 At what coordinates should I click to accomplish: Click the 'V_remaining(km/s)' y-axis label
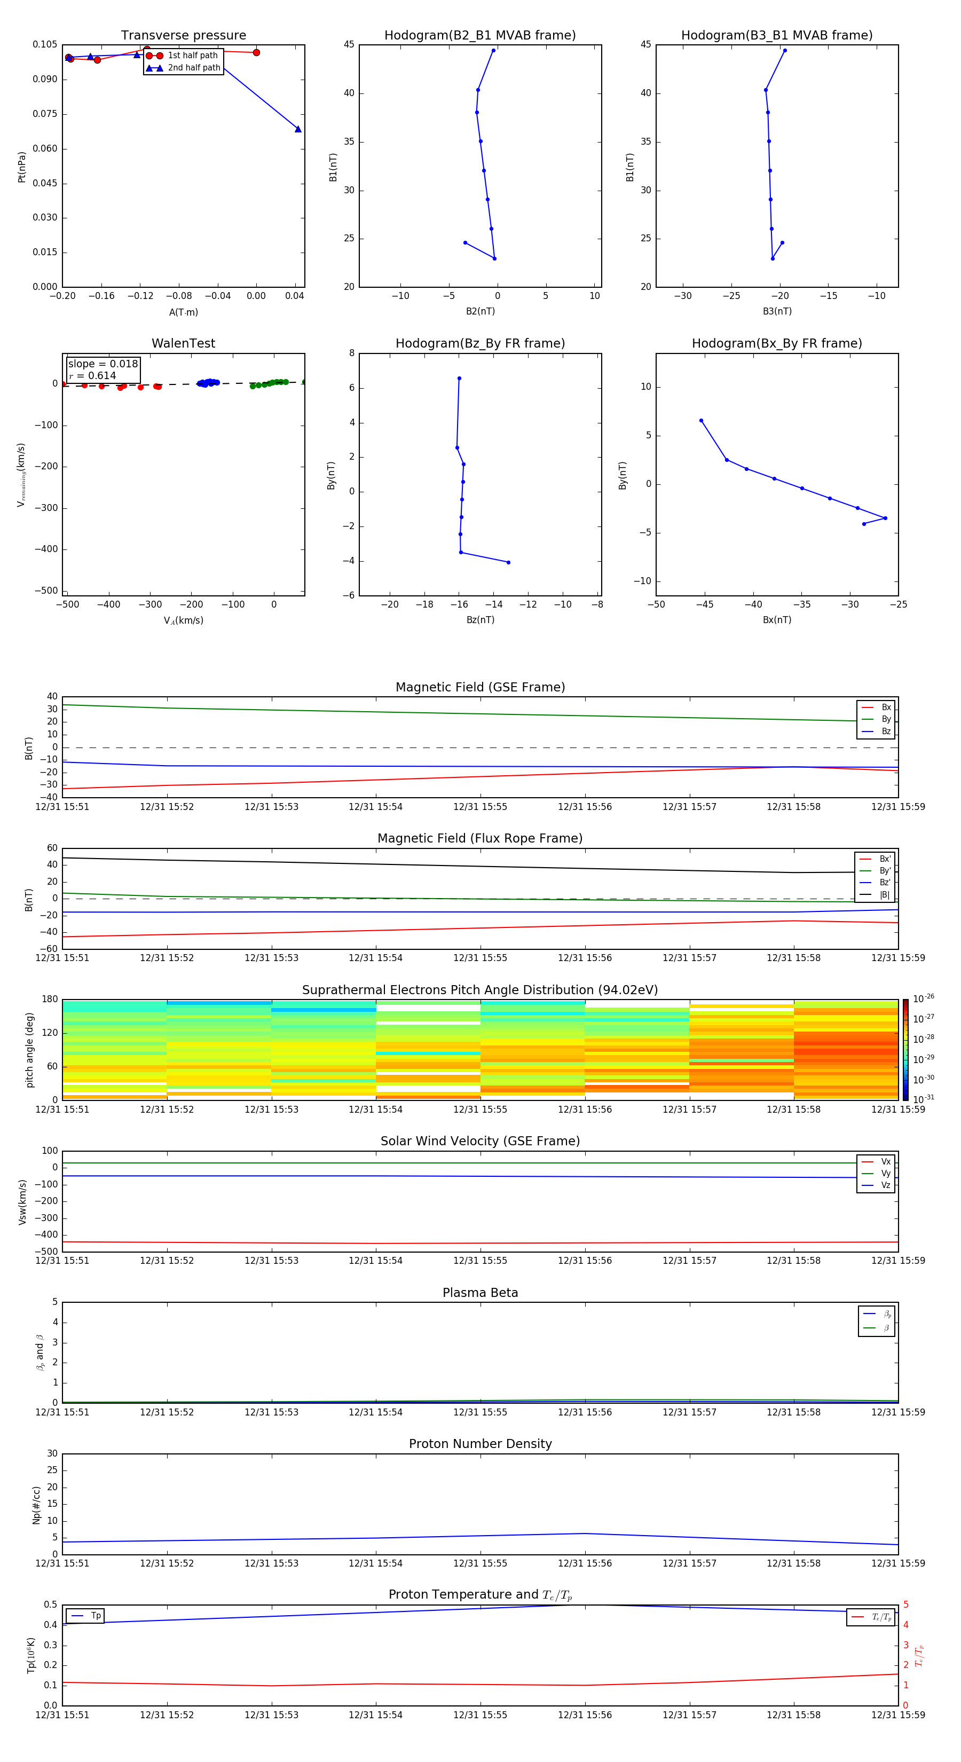(22, 475)
